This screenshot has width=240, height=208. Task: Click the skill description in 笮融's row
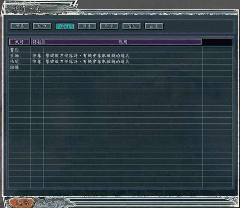click(x=87, y=55)
